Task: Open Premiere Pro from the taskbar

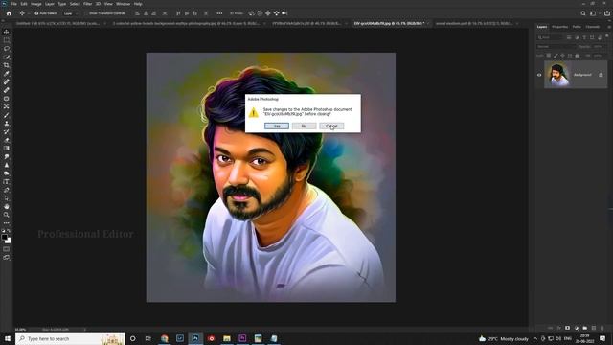Action: coord(242,338)
